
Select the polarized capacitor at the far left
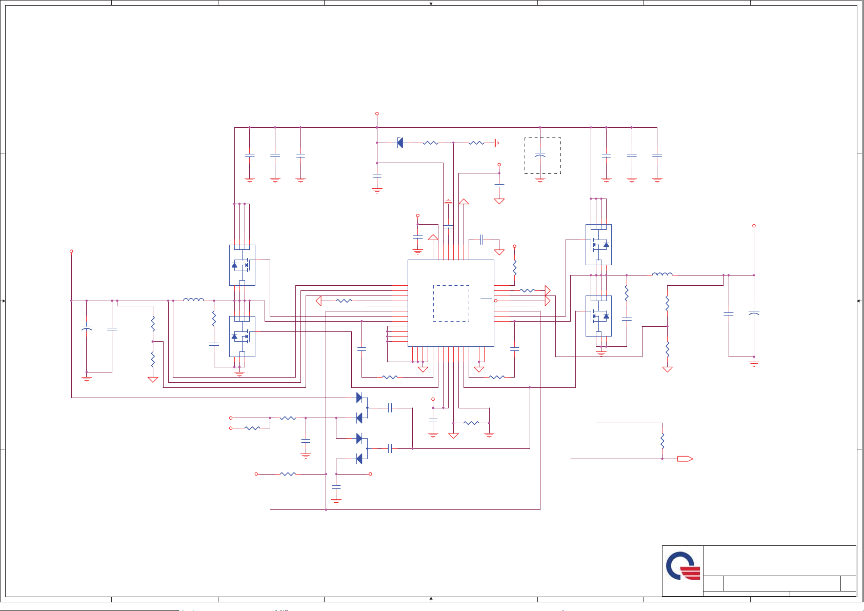pyautogui.click(x=87, y=328)
